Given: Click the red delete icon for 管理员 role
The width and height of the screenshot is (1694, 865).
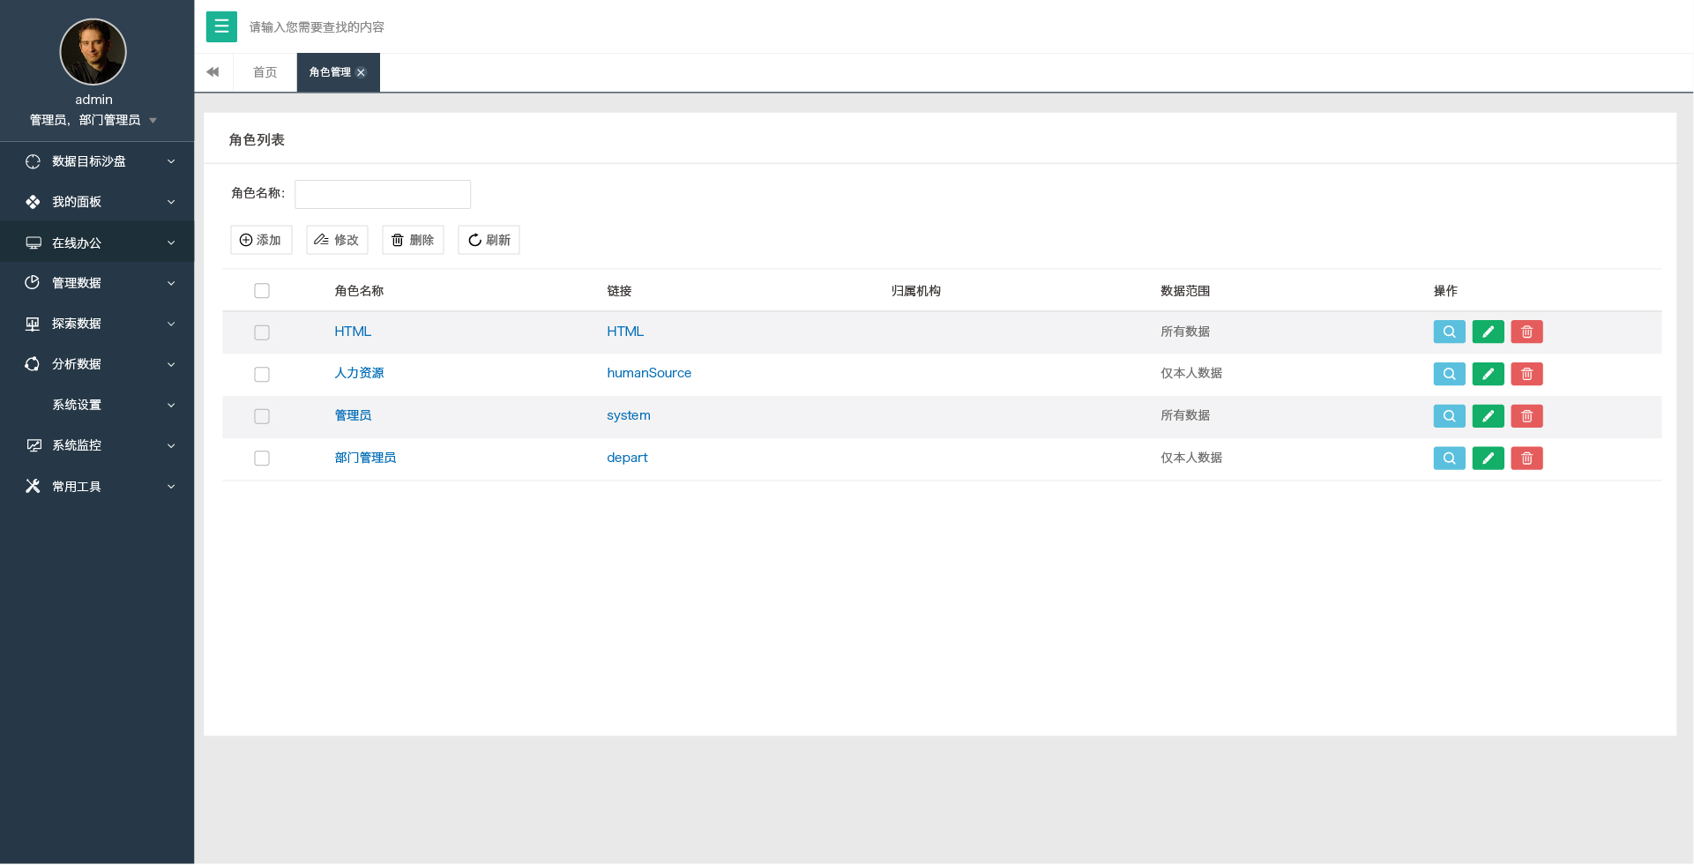Looking at the screenshot, I should point(1526,416).
